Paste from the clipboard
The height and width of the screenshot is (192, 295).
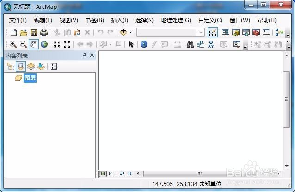coord(77,32)
